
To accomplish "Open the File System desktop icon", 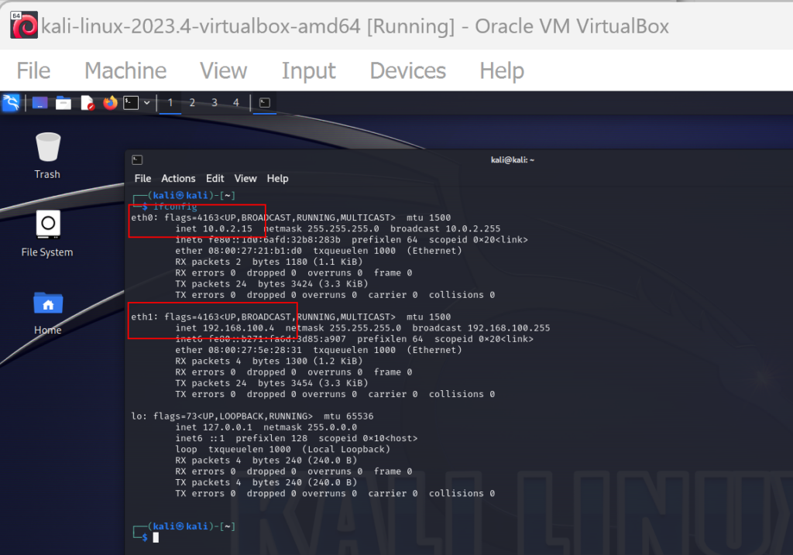I will (x=47, y=234).
